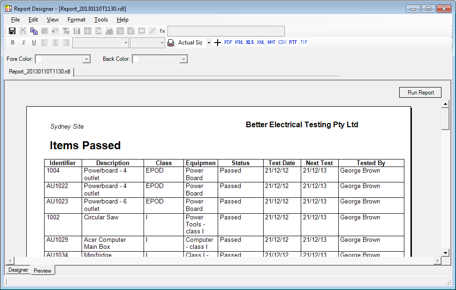Open the Actual Size zoom dropdown
The height and width of the screenshot is (290, 456).
pyautogui.click(x=209, y=43)
